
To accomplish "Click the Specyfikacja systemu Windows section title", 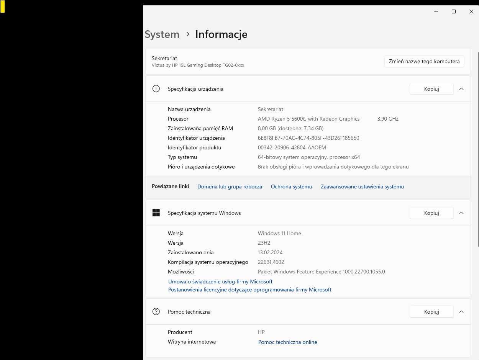I will click(x=204, y=213).
